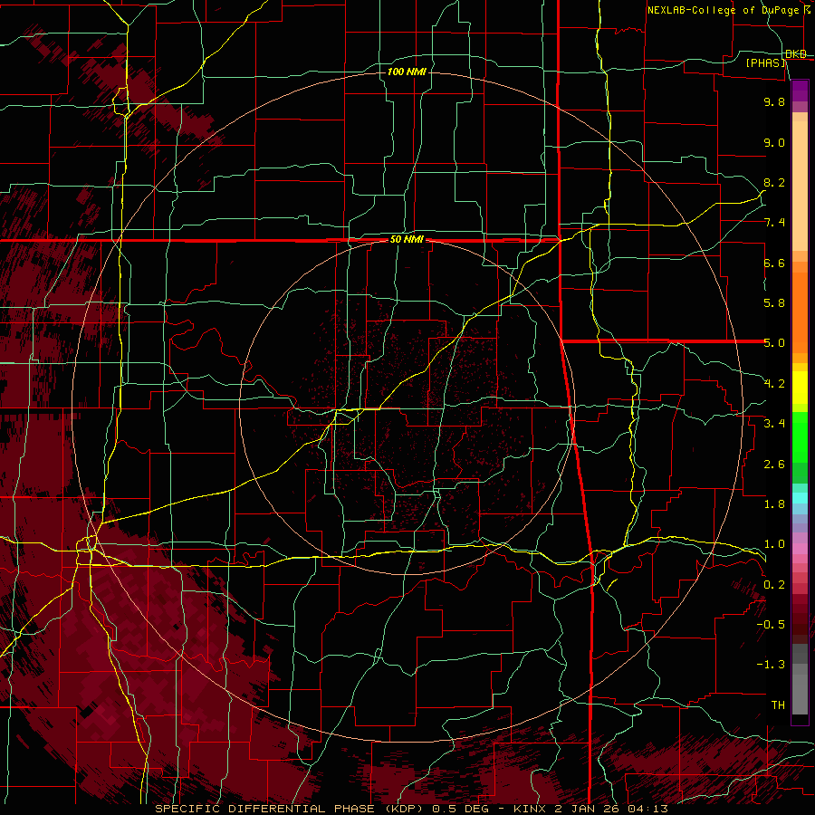
Task: Click the [PHAS] legend title
Action: (765, 62)
